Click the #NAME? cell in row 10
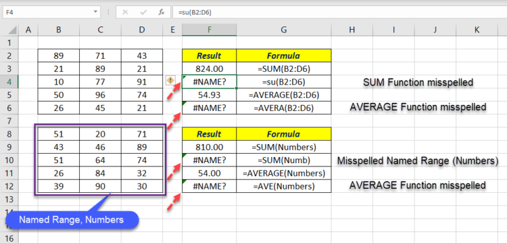 (x=209, y=160)
